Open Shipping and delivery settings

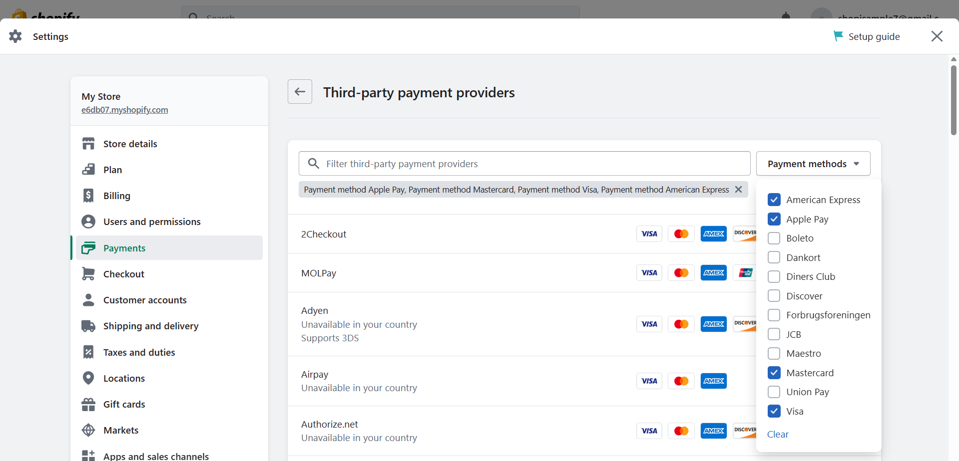(169, 326)
